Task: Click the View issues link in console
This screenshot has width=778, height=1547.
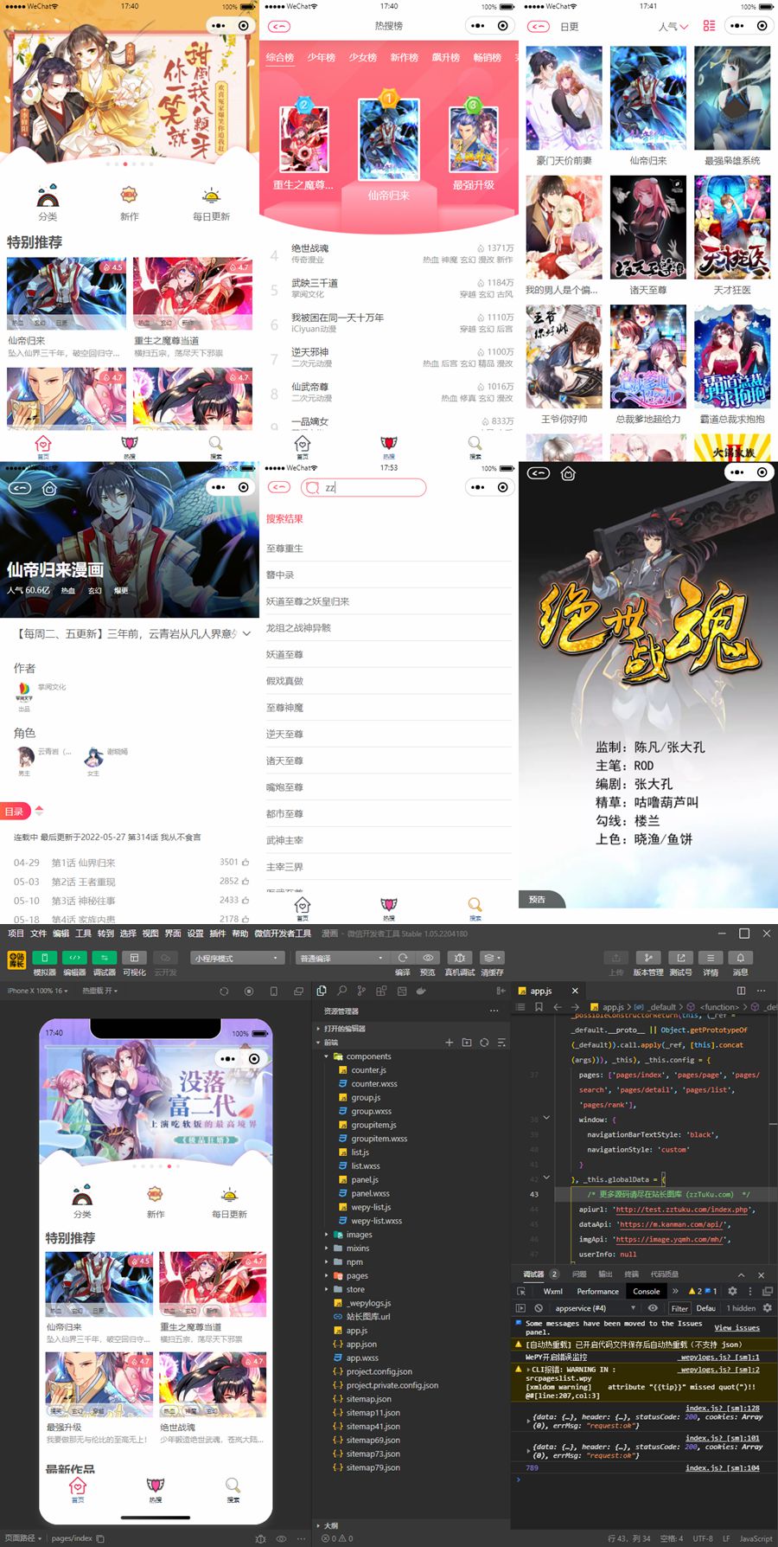Action: [737, 1327]
